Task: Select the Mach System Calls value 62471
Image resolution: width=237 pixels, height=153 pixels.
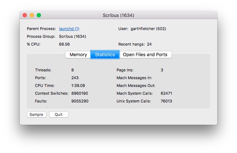Action: tap(166, 93)
